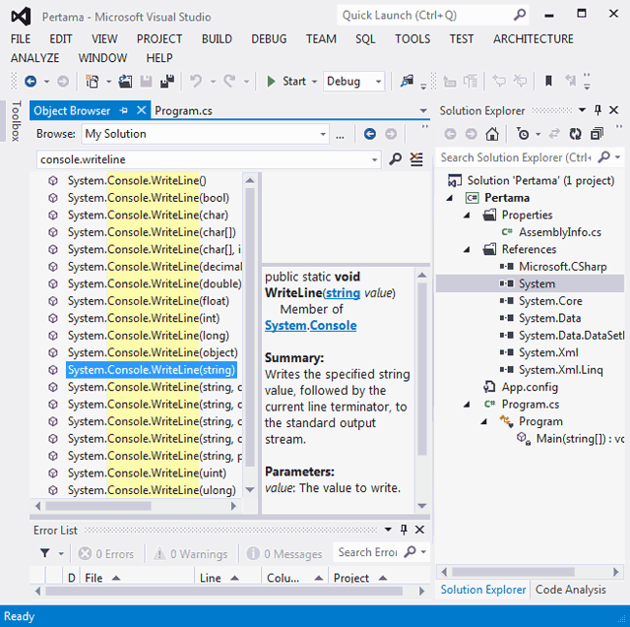The height and width of the screenshot is (627, 630).
Task: Start debugging with the green Start arrow
Action: point(272,82)
